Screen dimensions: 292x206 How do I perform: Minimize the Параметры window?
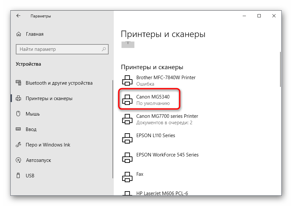click(x=244, y=16)
